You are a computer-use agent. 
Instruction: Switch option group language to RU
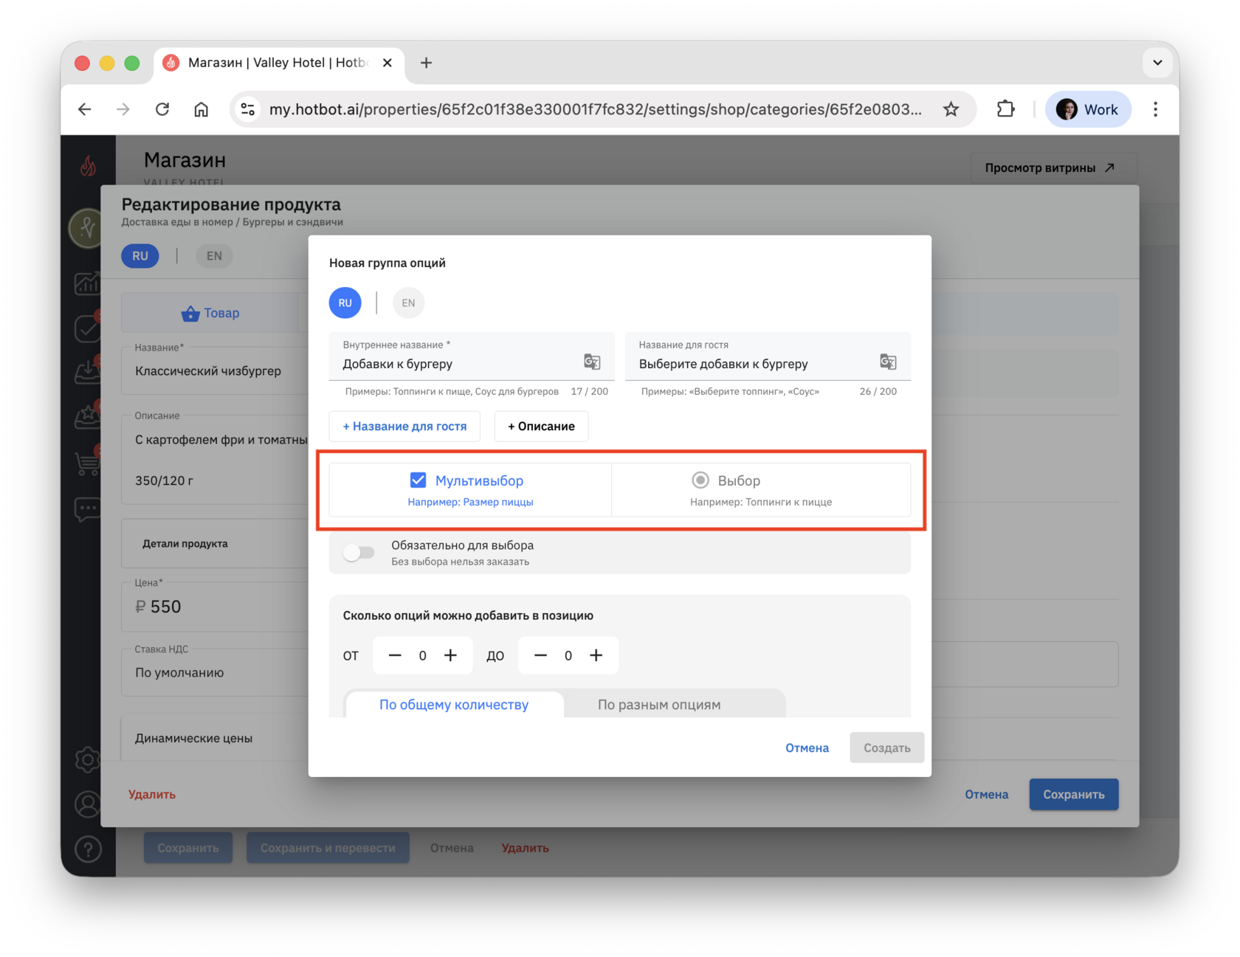[345, 303]
